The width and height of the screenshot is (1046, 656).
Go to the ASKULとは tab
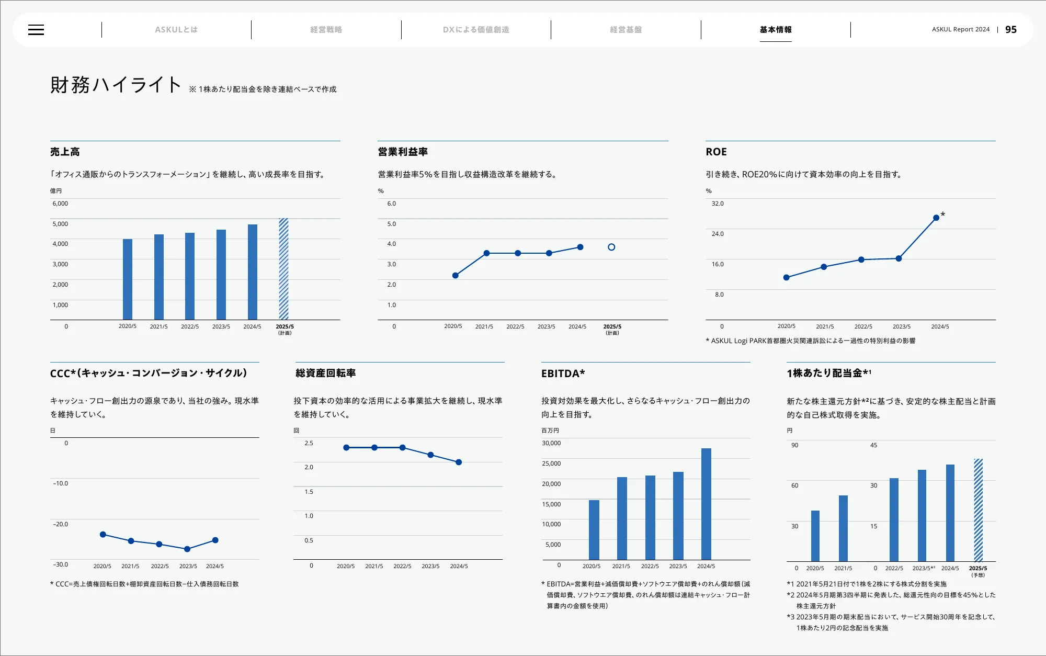176,30
